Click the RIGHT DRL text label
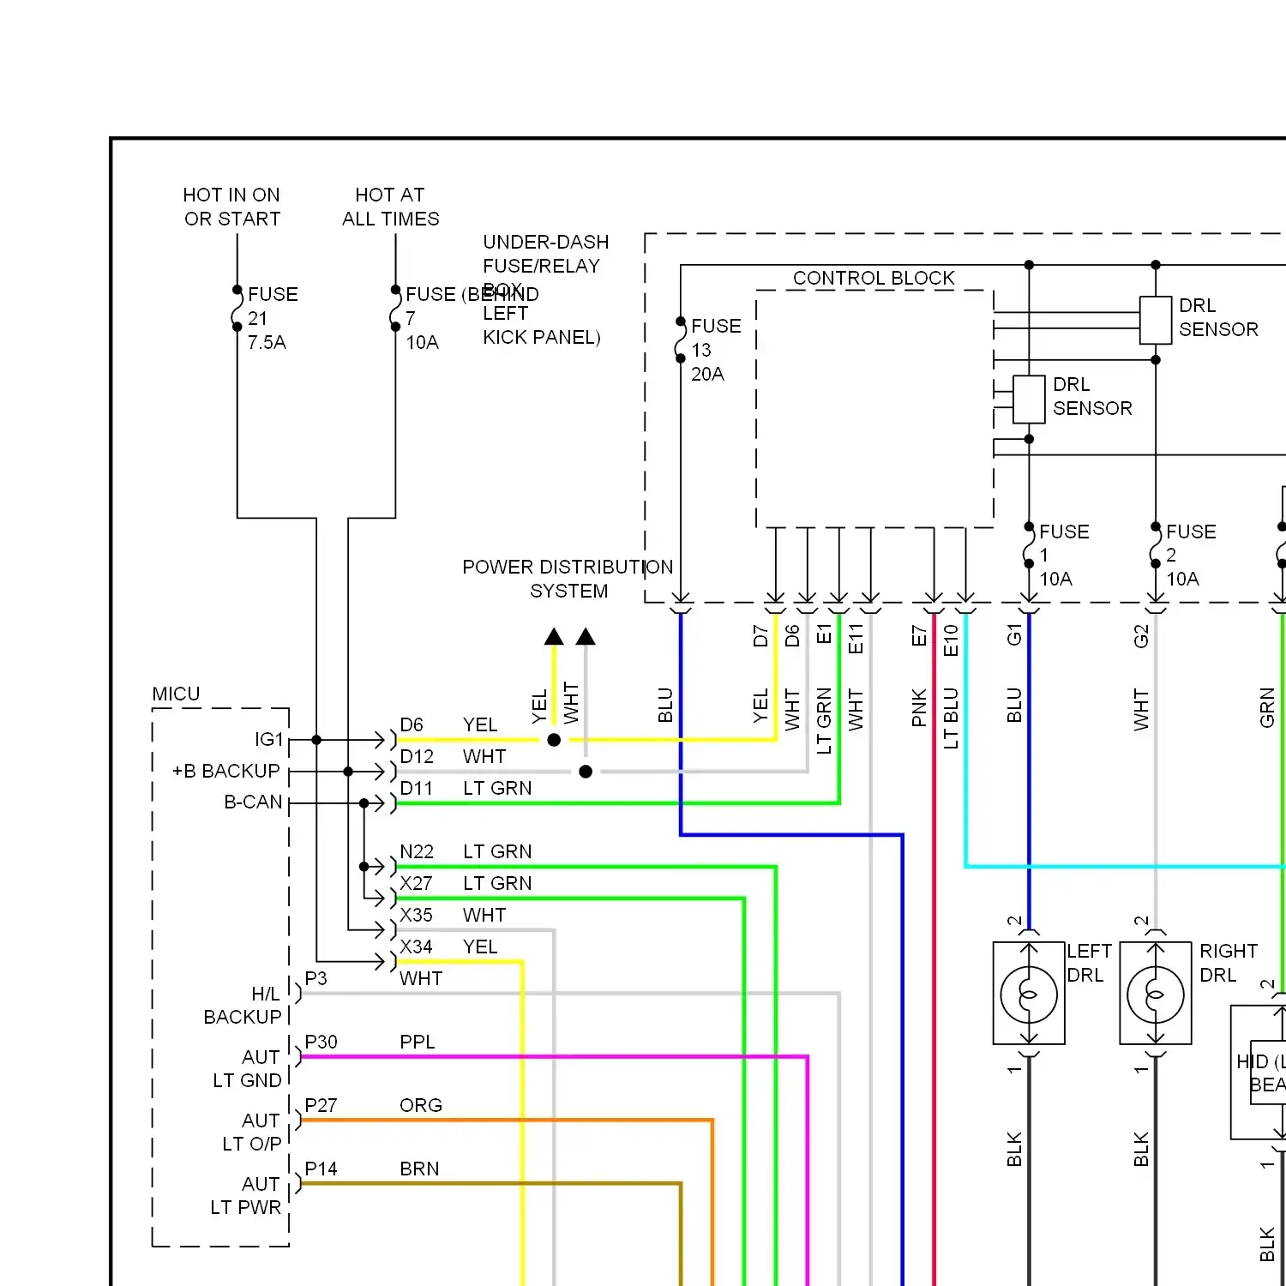 (x=1229, y=963)
